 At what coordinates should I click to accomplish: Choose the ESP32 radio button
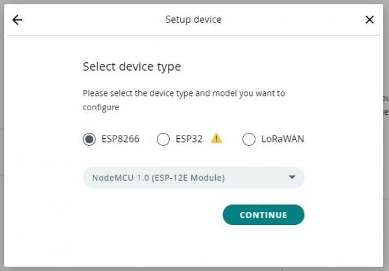[x=163, y=139]
